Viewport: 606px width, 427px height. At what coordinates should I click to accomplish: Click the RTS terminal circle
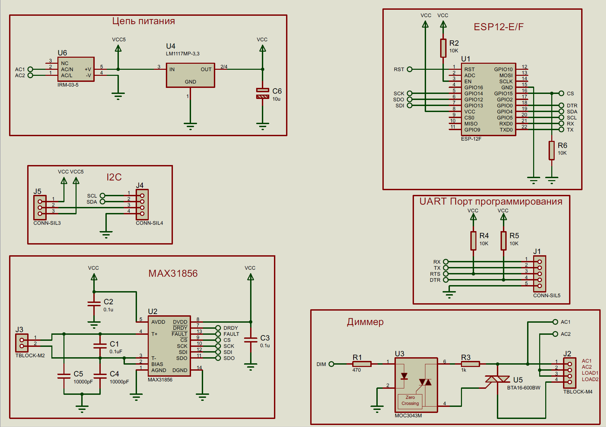pos(446,274)
